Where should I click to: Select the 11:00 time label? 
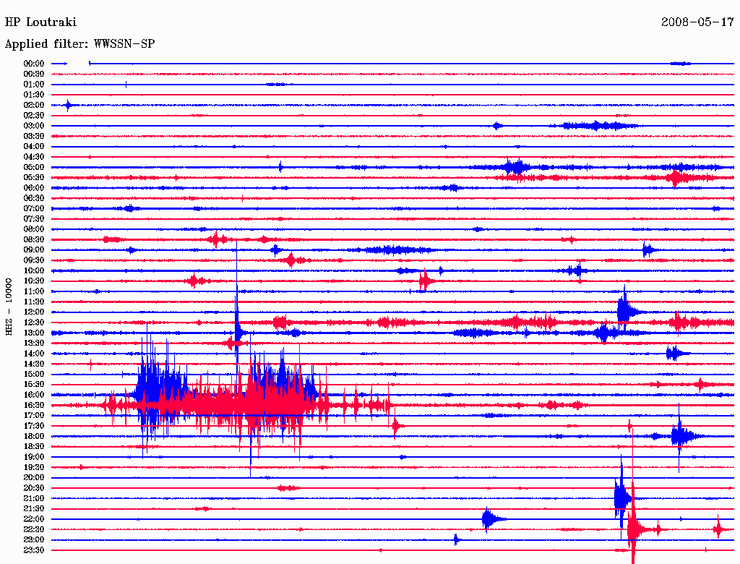34,291
